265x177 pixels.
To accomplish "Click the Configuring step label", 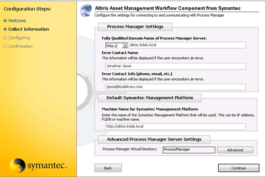I will (x=19, y=38).
